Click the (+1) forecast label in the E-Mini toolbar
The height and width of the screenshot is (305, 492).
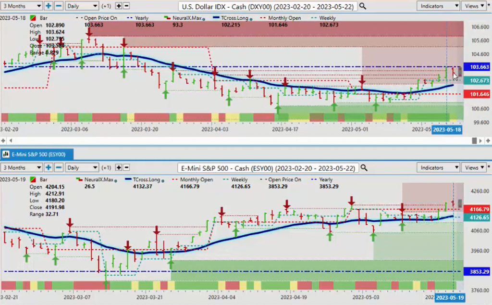[106, 167]
